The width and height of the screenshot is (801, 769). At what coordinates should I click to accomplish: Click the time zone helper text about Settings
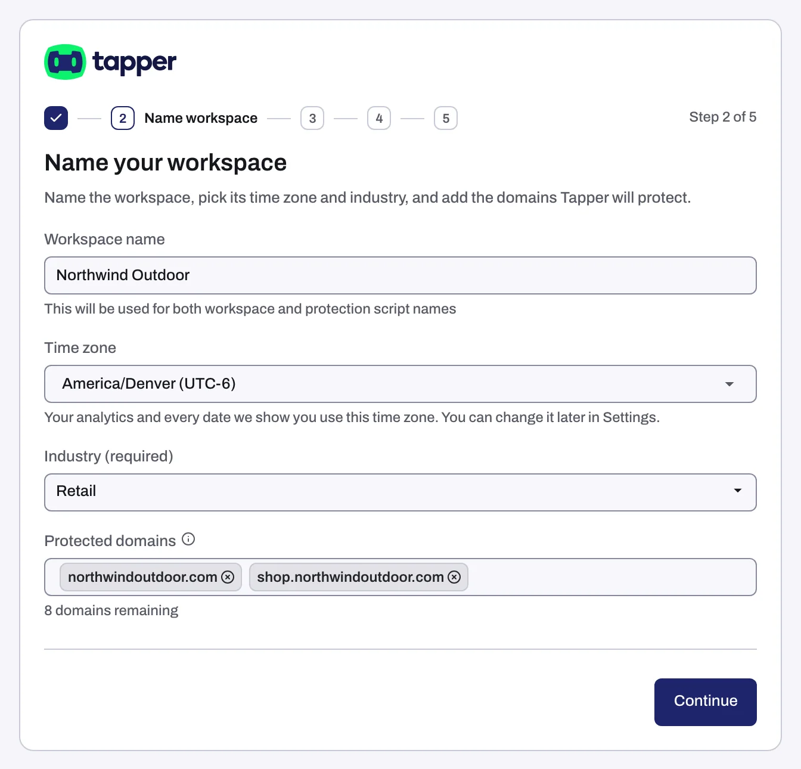pos(352,417)
